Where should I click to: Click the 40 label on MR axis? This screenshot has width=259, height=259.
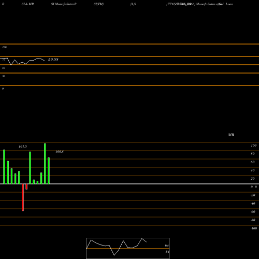[253, 170]
